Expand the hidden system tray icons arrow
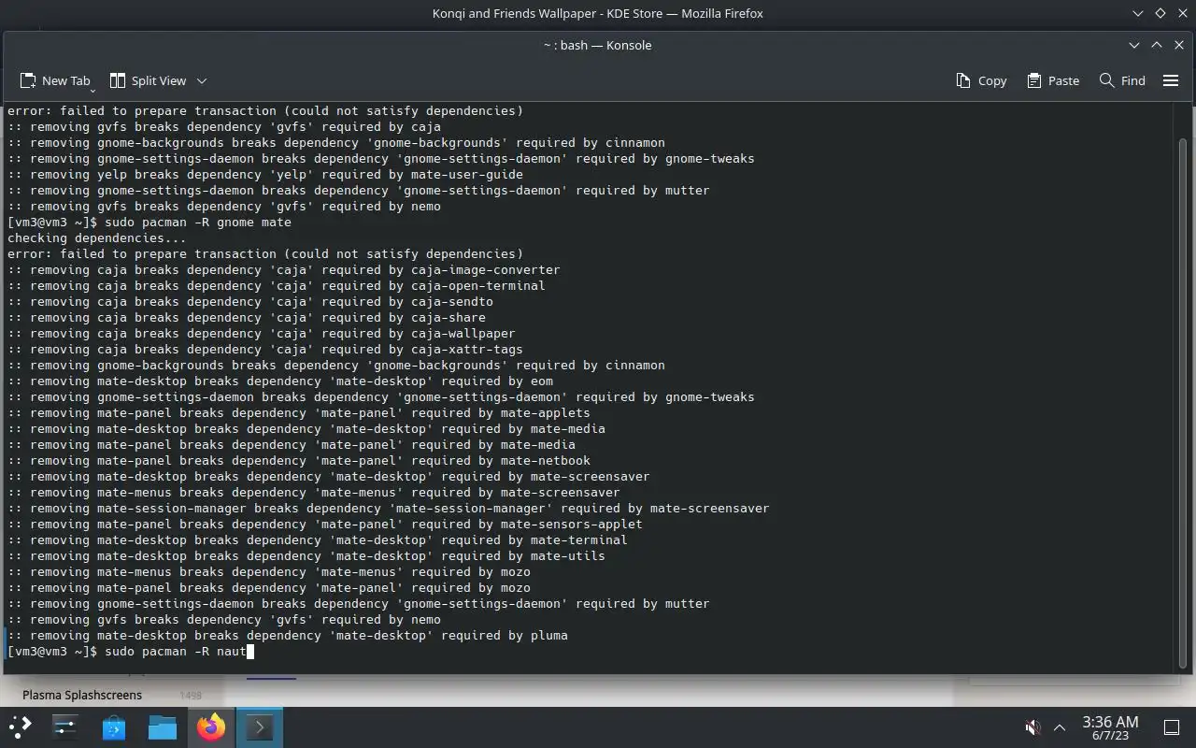Image resolution: width=1196 pixels, height=748 pixels. pyautogui.click(x=1060, y=727)
